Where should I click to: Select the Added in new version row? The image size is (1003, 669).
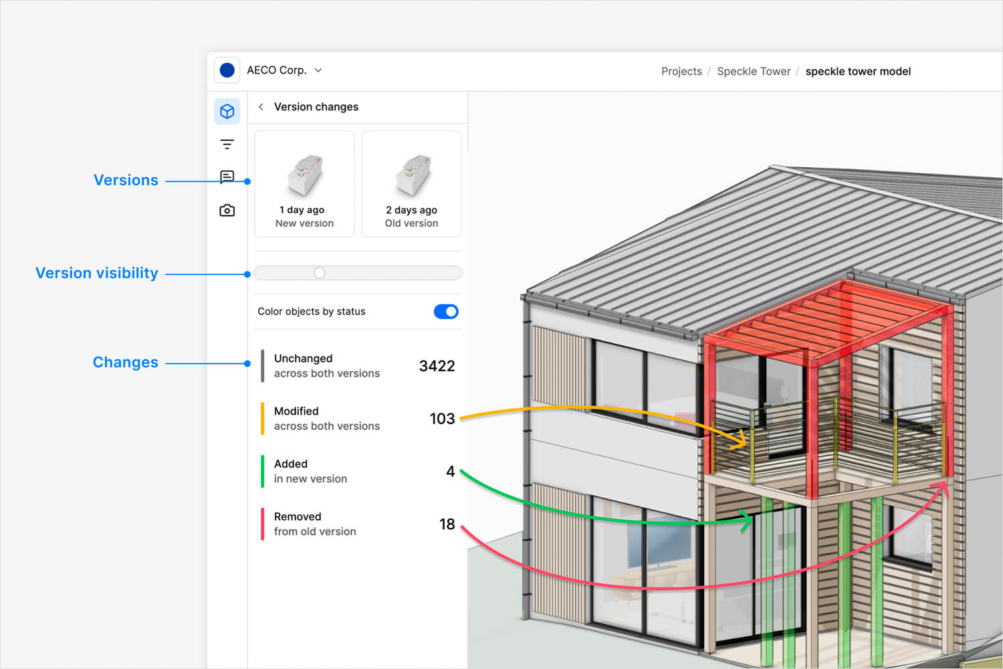pyautogui.click(x=358, y=472)
